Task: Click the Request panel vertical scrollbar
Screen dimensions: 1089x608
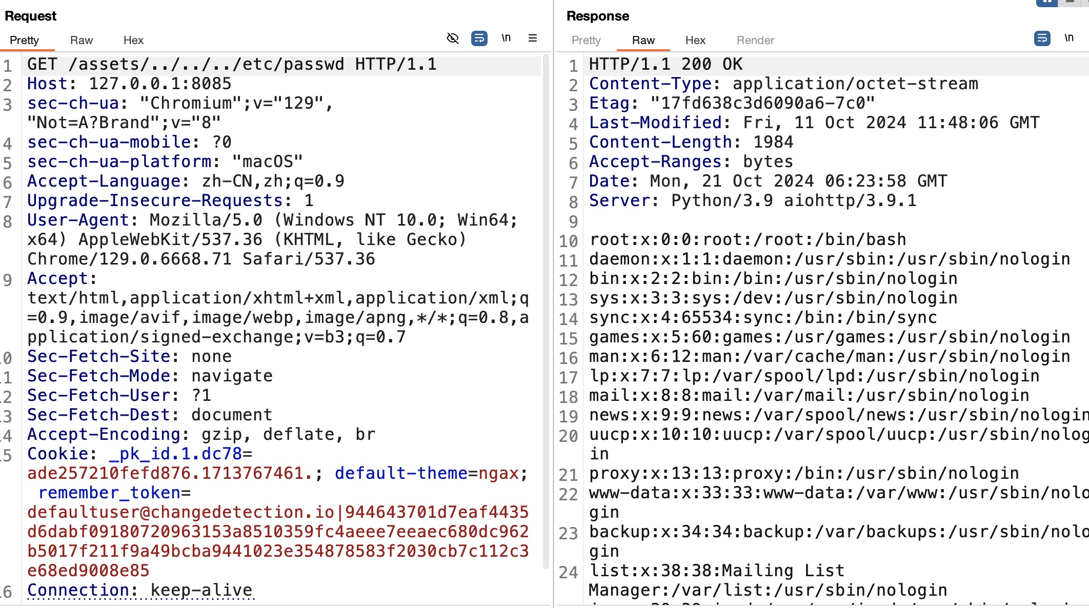Action: pos(546,308)
